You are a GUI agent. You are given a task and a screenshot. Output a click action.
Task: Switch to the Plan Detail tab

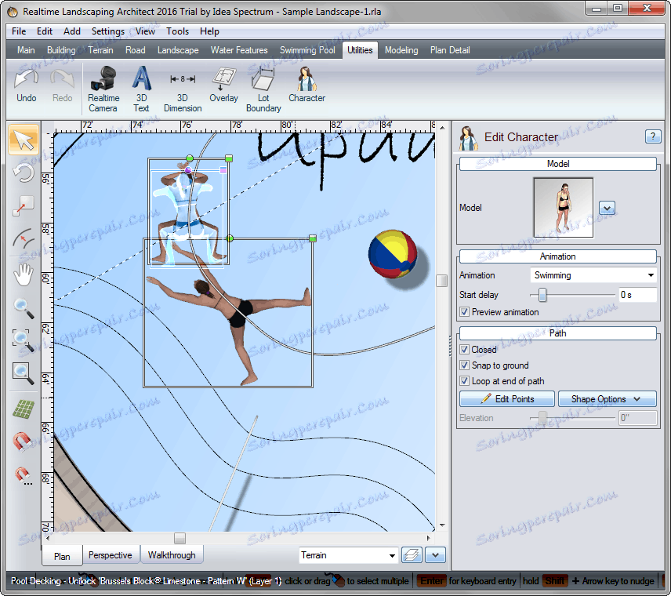pos(450,50)
